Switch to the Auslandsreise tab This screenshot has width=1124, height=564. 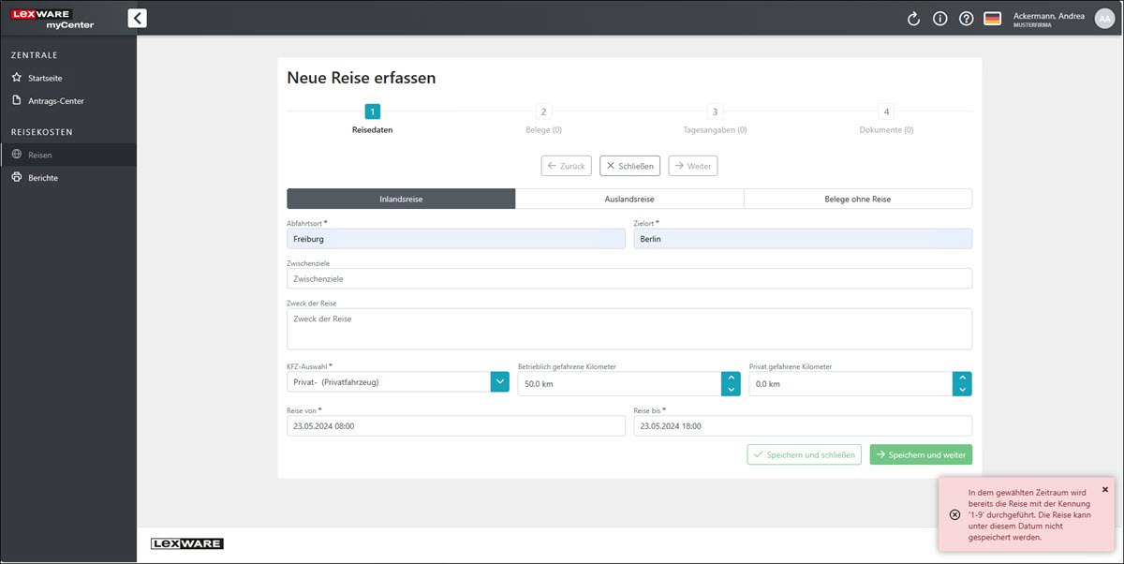(x=629, y=199)
